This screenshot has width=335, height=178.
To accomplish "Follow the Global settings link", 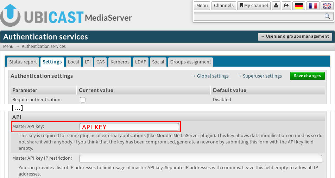I will coord(210,76).
